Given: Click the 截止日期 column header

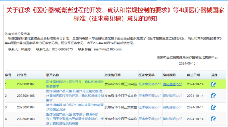Looking at the screenshot, I should coord(193,75).
